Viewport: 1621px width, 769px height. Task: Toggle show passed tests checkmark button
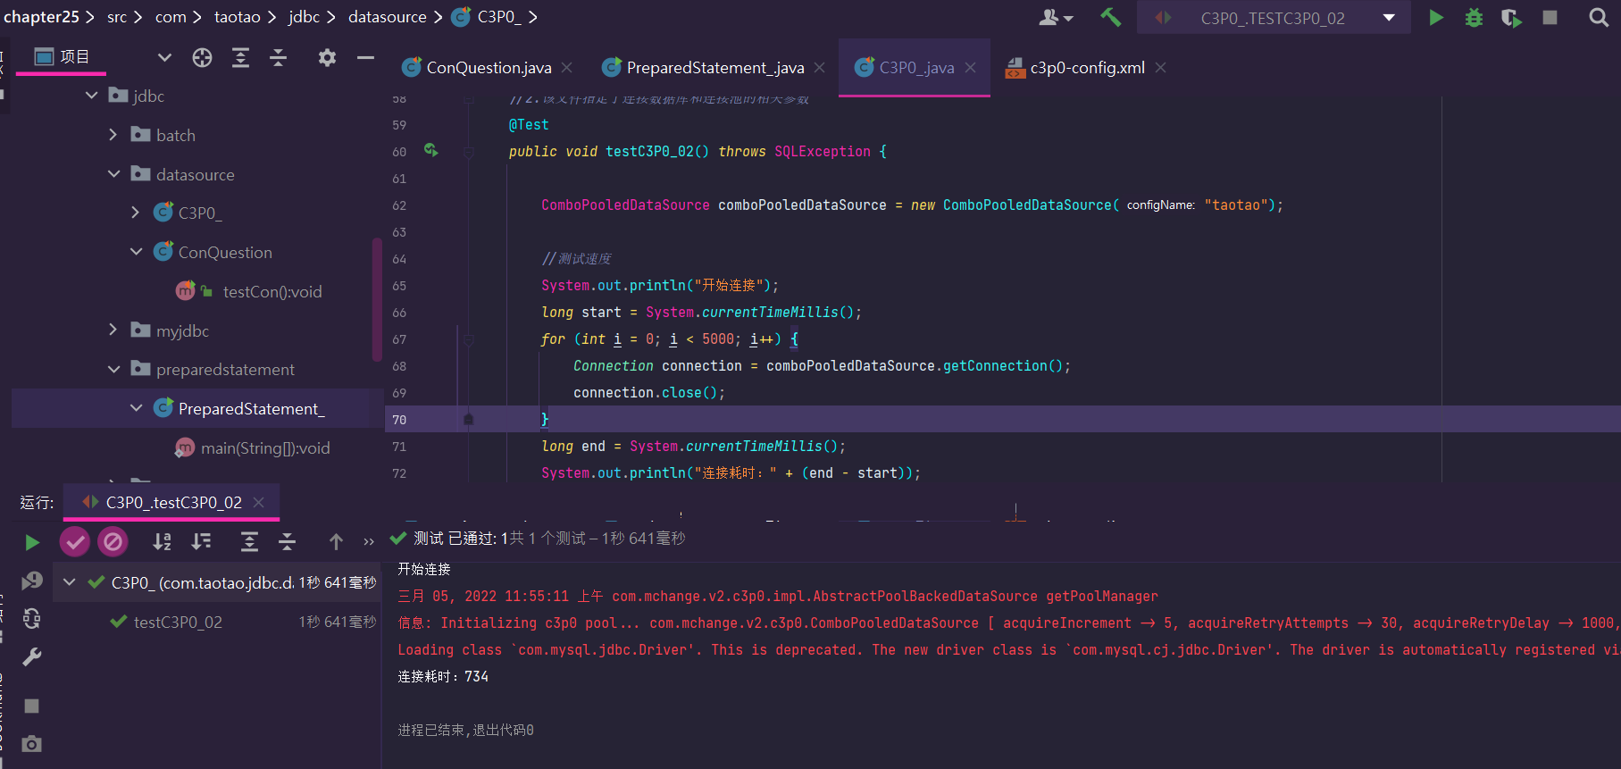[75, 541]
